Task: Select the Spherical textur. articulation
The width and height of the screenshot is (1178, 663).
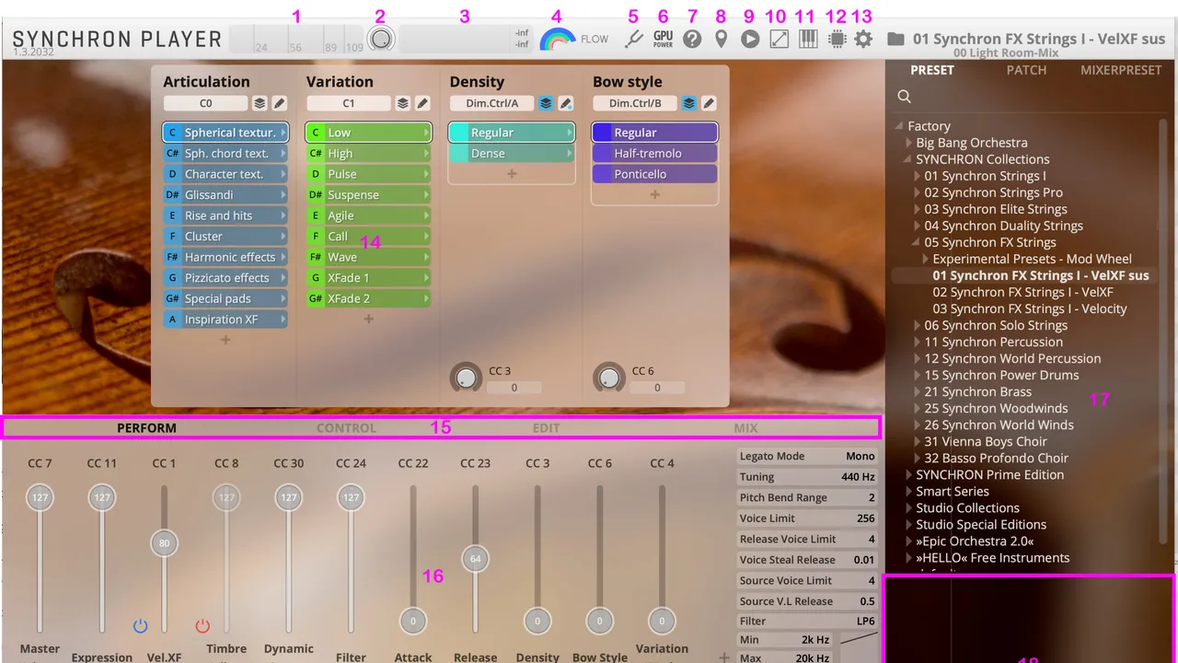Action: (x=225, y=133)
